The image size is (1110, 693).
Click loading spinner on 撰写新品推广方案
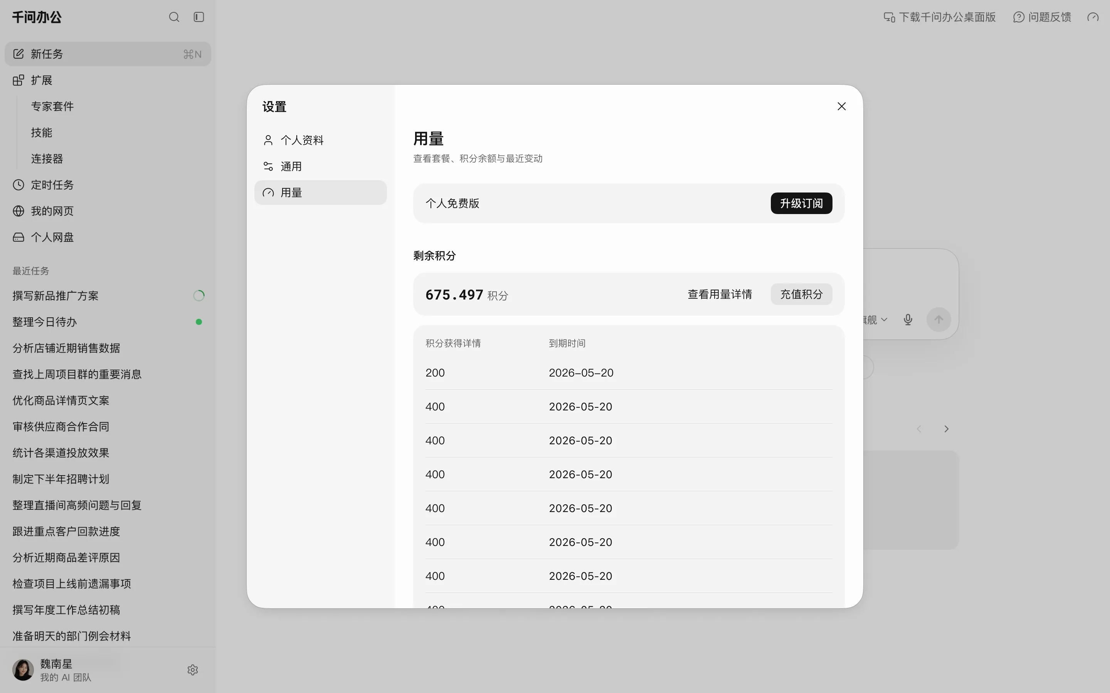(x=198, y=296)
